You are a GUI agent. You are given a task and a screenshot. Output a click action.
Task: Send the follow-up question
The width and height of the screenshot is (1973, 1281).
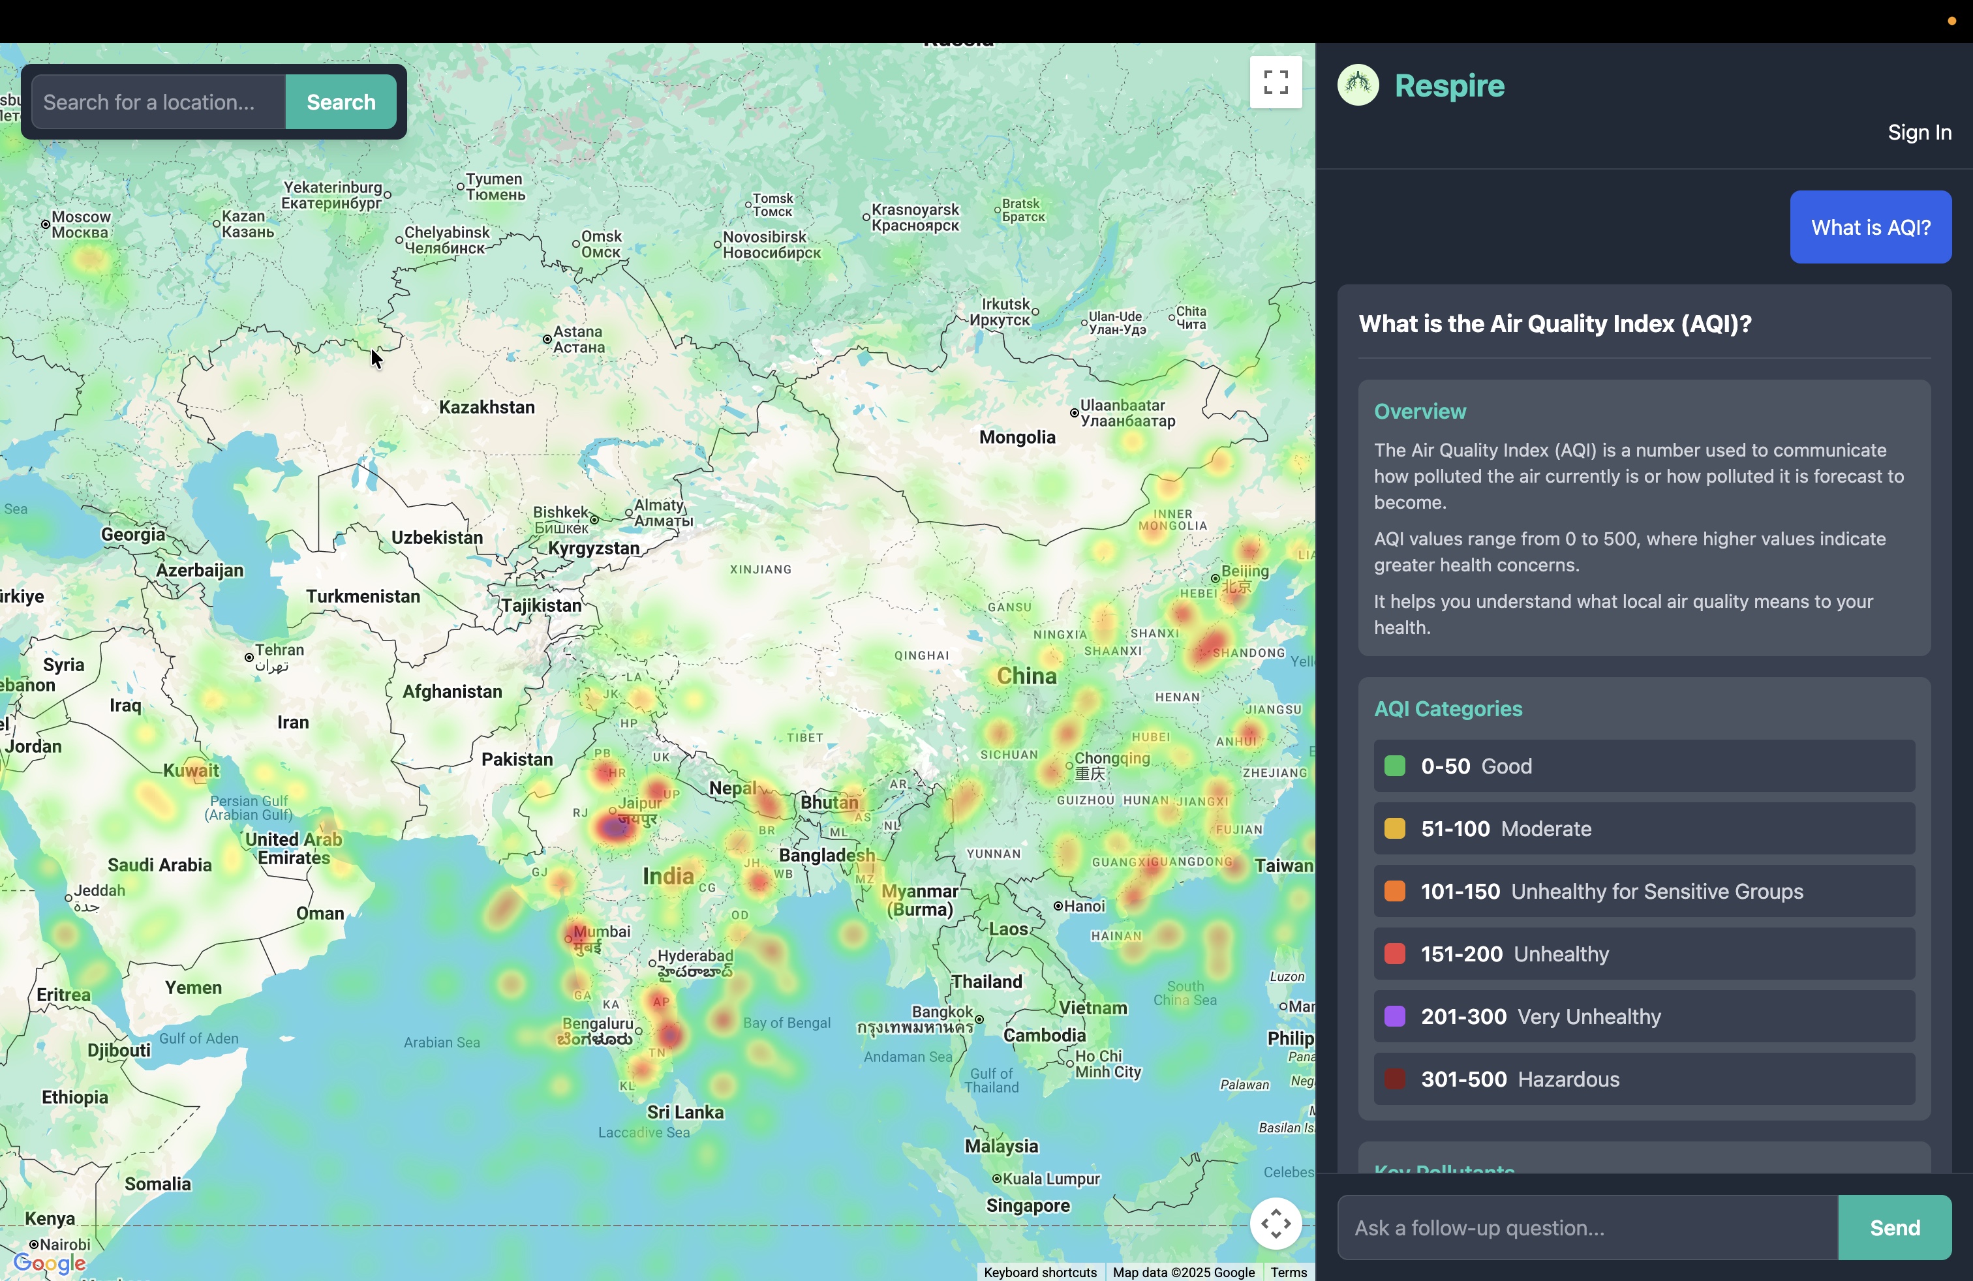click(1894, 1227)
